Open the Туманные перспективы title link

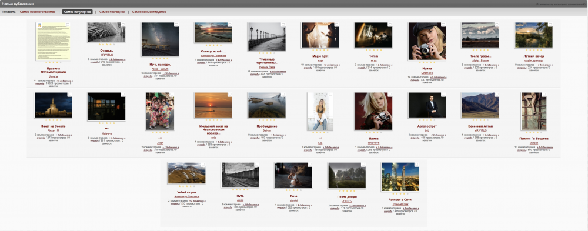(266, 62)
